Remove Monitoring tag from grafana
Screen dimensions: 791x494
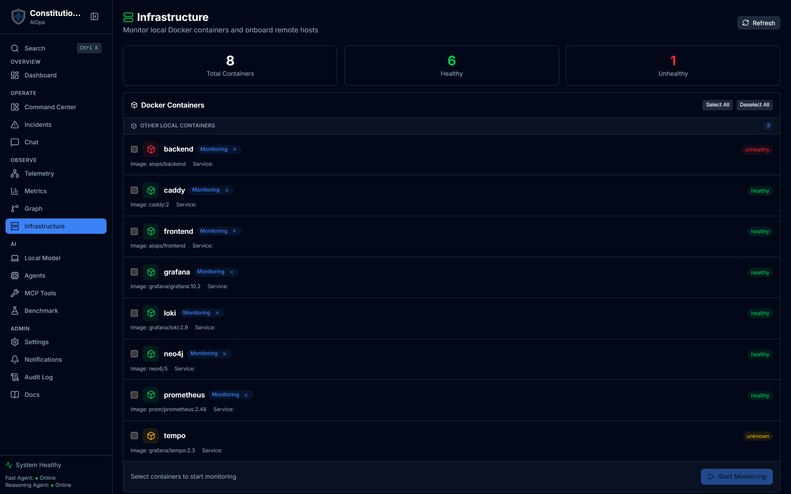pyautogui.click(x=232, y=272)
